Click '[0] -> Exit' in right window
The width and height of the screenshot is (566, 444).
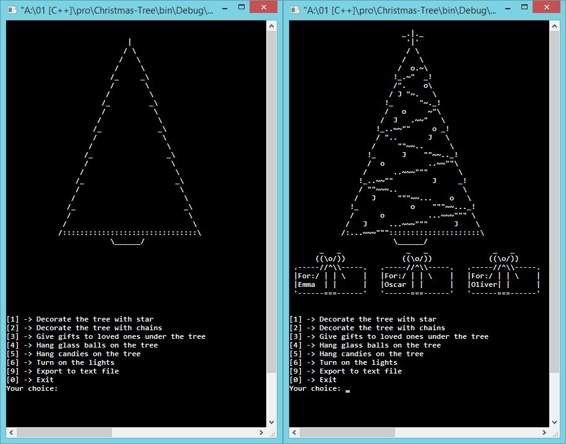(313, 380)
